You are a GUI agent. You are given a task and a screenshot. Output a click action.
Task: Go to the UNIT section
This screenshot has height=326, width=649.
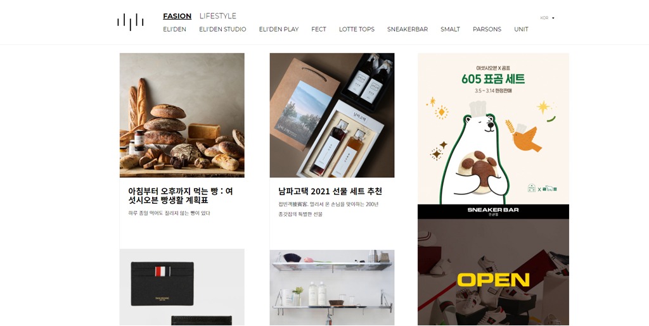point(521,29)
